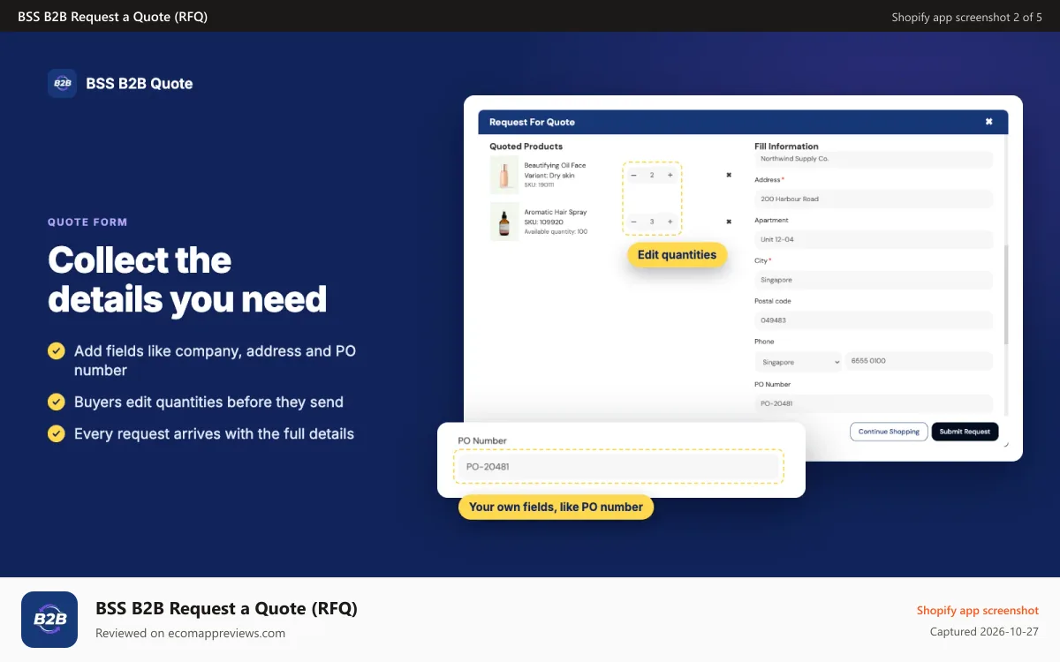
Task: Click the 'Phone' field label
Action: click(x=764, y=342)
